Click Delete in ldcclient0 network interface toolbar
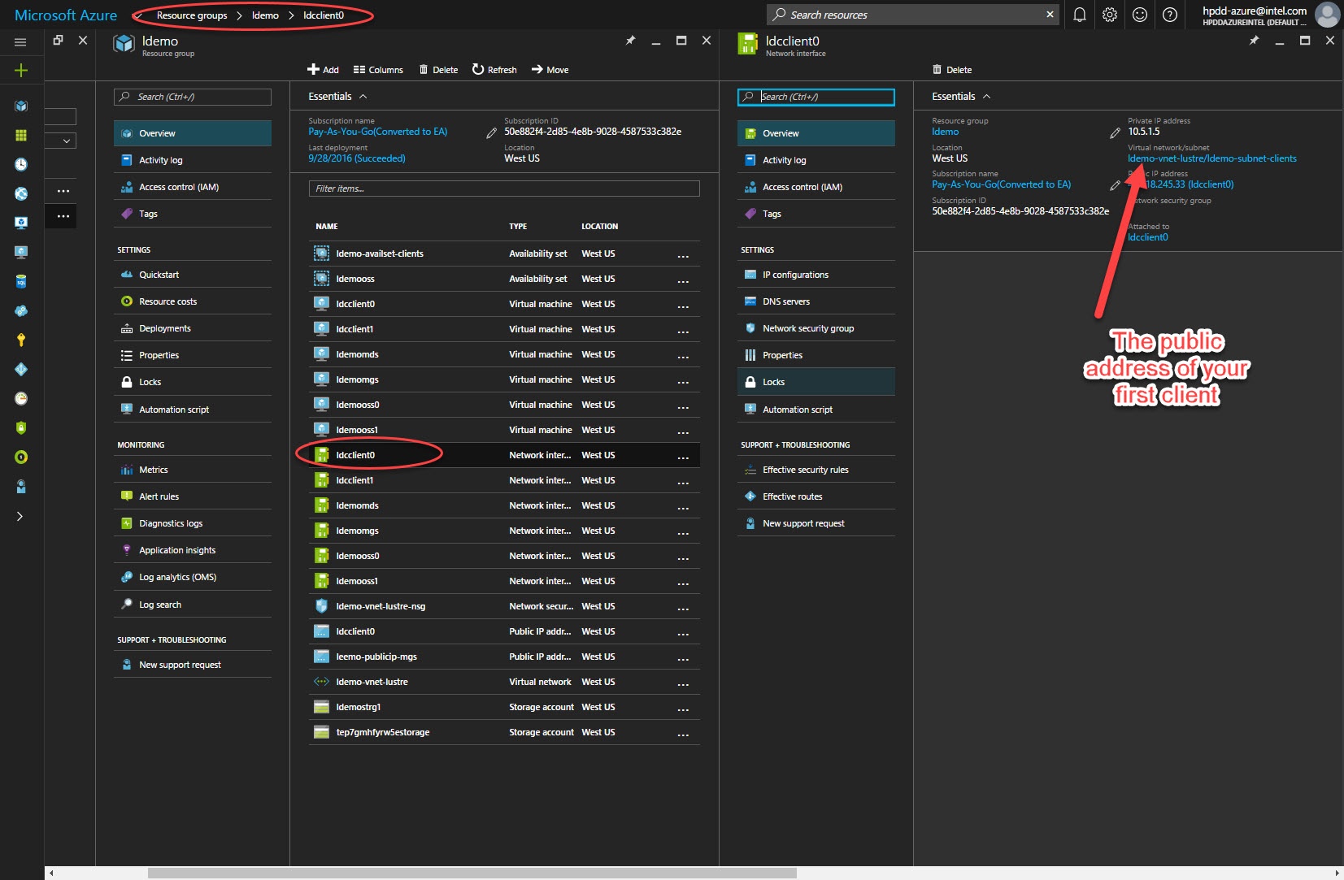1344x880 pixels. tap(952, 70)
